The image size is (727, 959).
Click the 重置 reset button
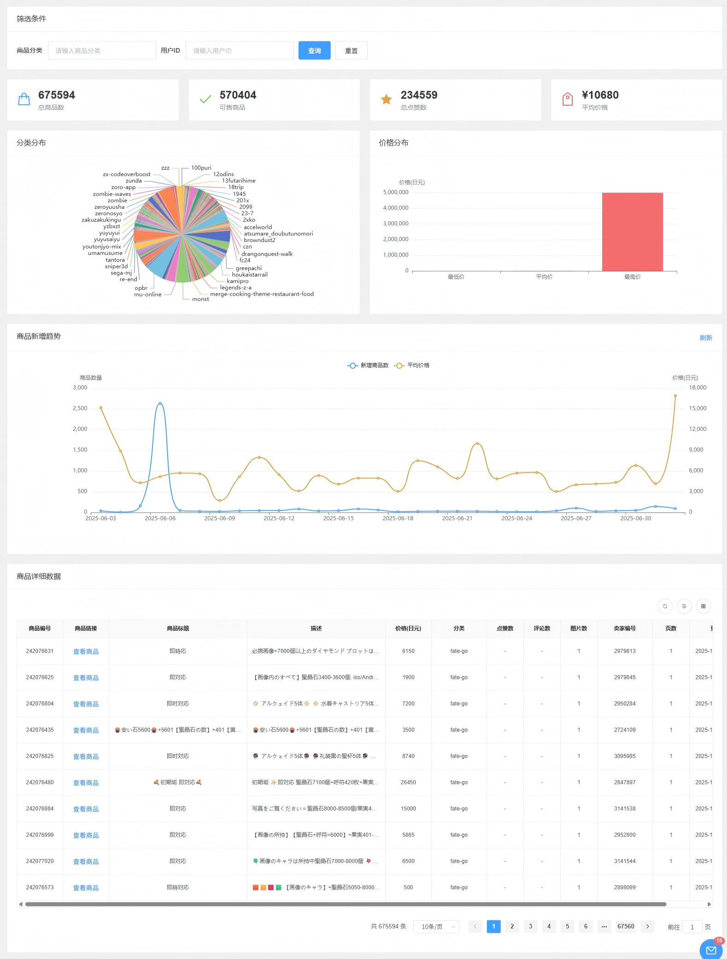[351, 51]
